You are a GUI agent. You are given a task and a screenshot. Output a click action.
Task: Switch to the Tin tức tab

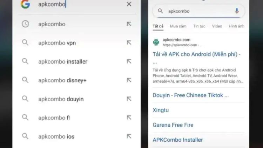199,26
